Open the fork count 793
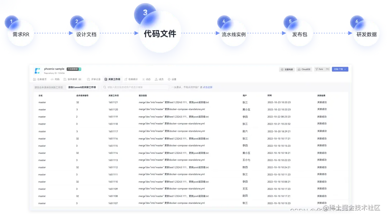Viewport: 387px width, 218px height. 328,69
